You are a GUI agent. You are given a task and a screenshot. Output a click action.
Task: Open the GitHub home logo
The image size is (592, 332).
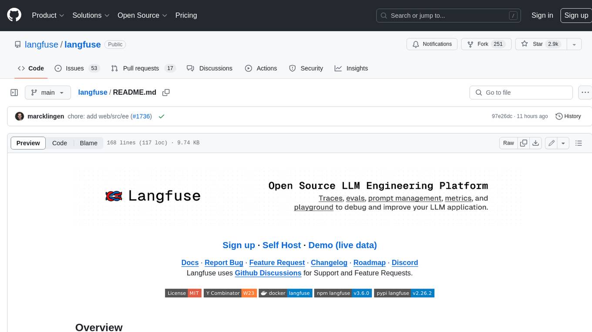tap(14, 15)
